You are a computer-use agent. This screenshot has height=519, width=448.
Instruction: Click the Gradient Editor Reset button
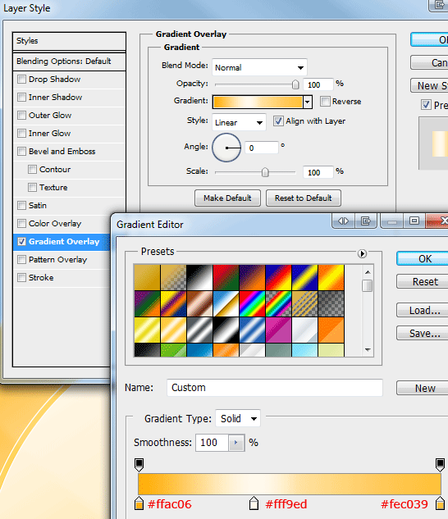click(423, 282)
